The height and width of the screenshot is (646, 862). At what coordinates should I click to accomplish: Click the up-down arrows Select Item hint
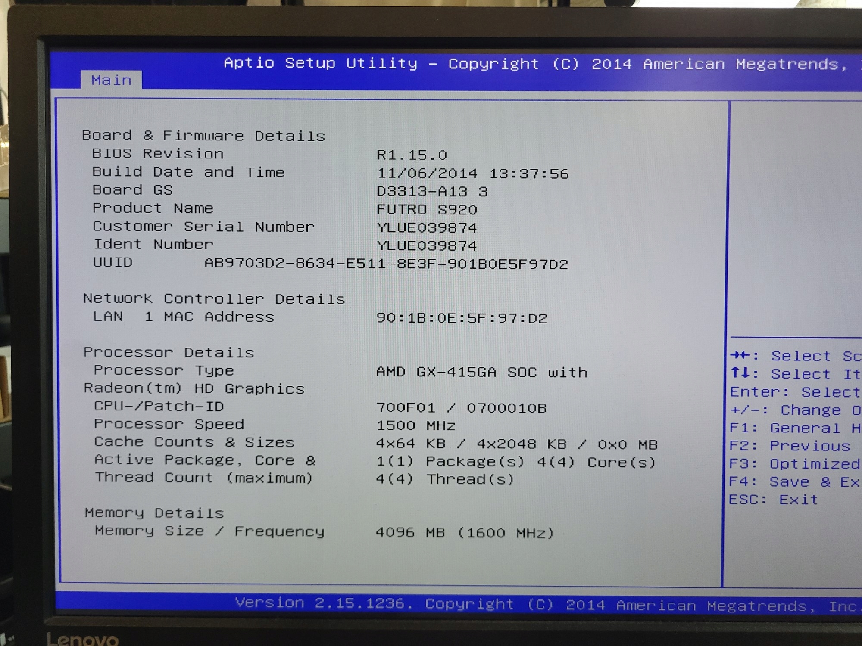click(x=795, y=374)
